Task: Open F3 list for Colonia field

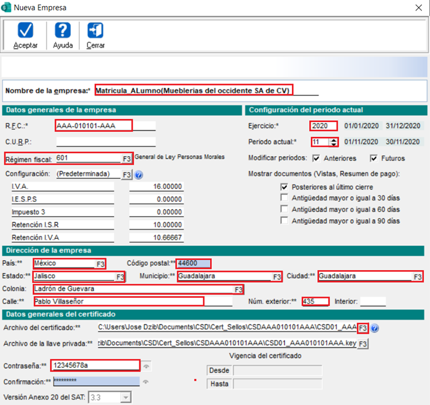Action: pyautogui.click(x=238, y=289)
